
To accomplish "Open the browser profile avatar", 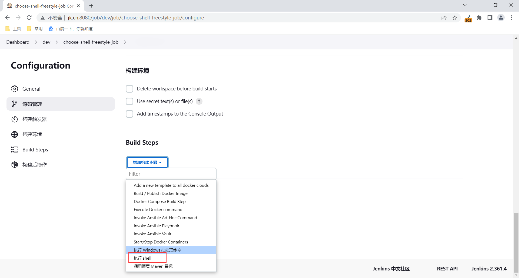I will point(501,18).
